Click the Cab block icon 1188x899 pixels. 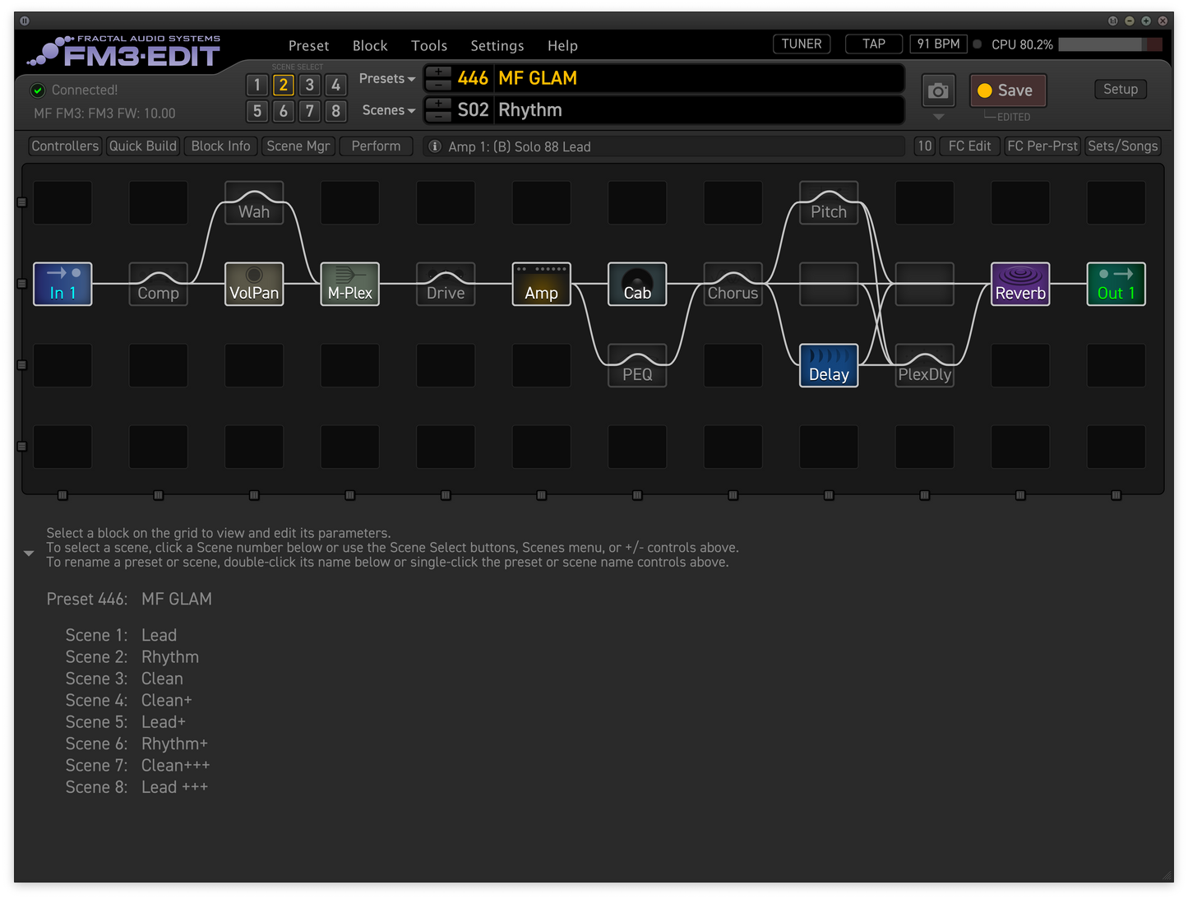pyautogui.click(x=637, y=284)
